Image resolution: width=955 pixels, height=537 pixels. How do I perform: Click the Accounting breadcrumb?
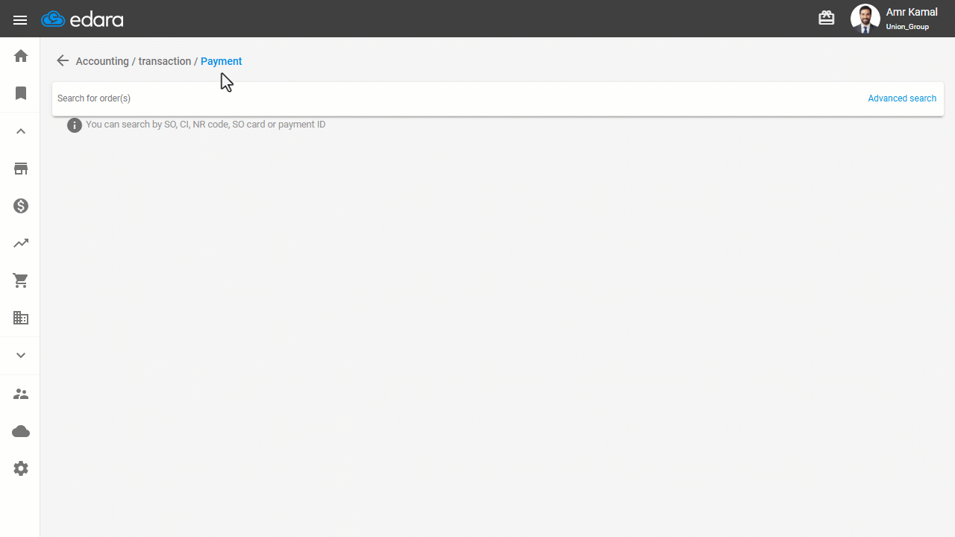point(102,61)
